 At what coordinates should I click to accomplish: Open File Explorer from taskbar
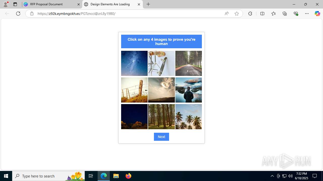pyautogui.click(x=116, y=176)
